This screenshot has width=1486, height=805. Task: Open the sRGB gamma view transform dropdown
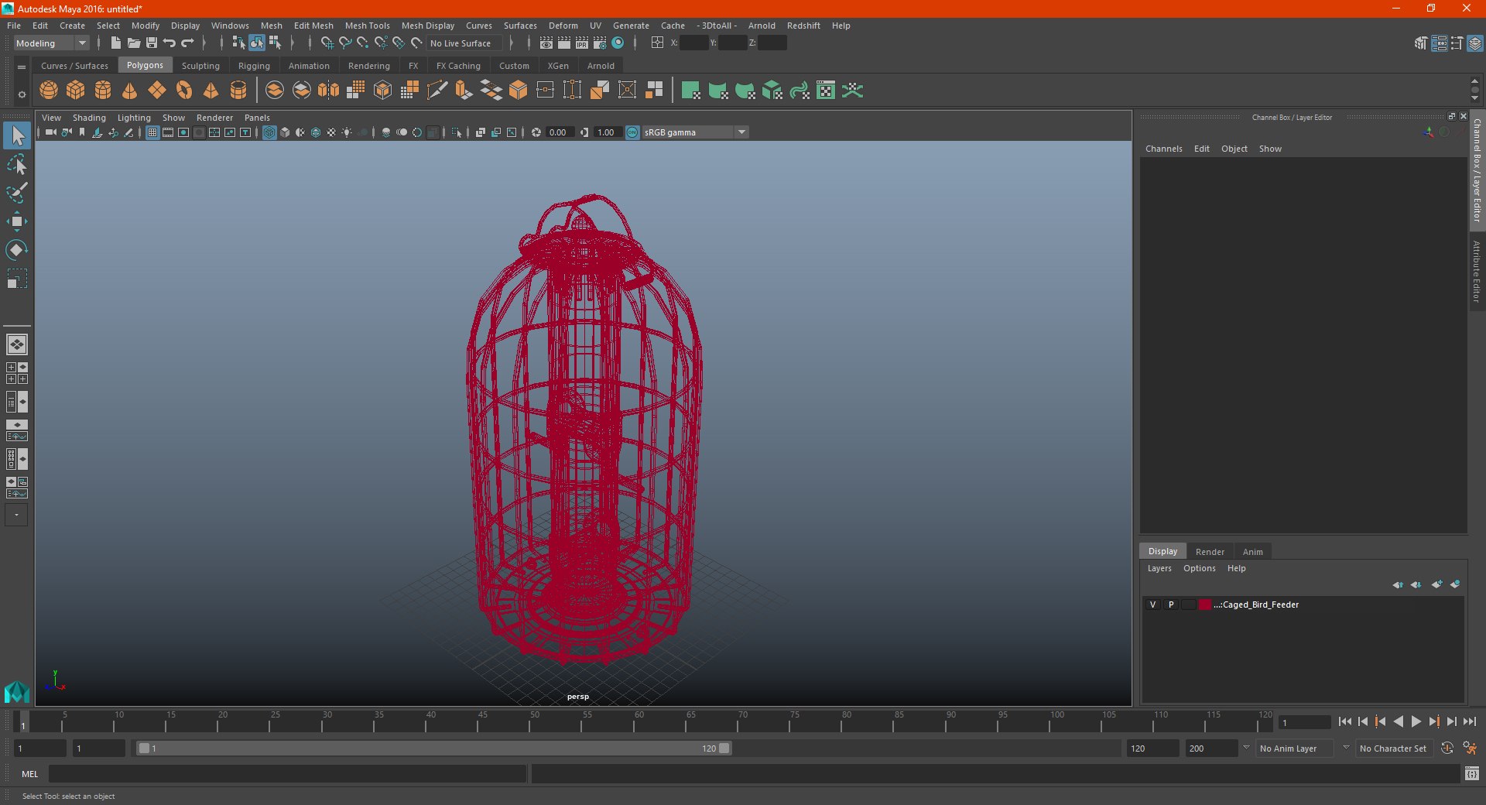695,132
